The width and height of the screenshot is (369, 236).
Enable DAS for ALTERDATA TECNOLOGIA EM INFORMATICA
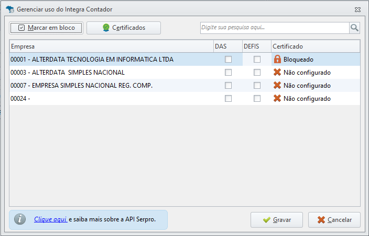pyautogui.click(x=228, y=60)
